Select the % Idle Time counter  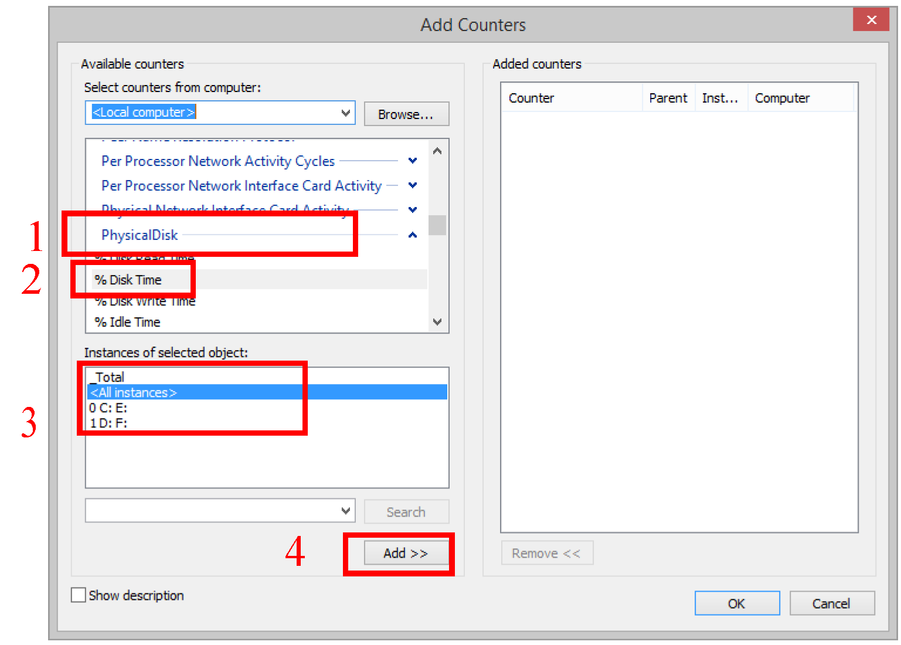click(x=128, y=322)
